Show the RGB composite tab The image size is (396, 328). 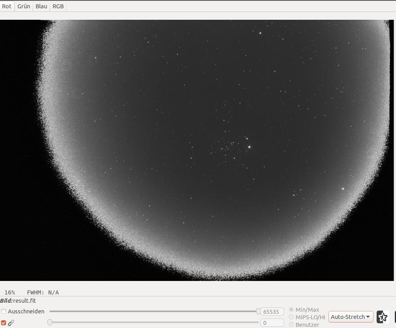[x=58, y=6]
